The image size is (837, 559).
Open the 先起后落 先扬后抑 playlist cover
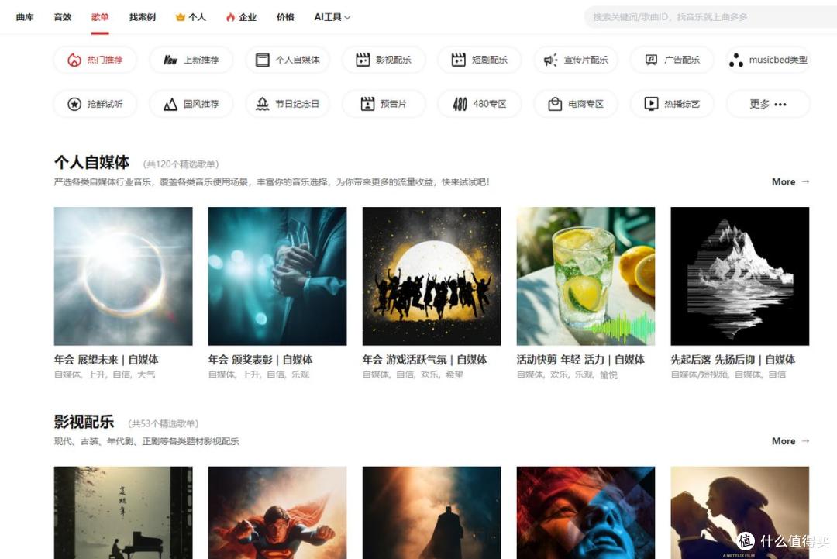740,276
